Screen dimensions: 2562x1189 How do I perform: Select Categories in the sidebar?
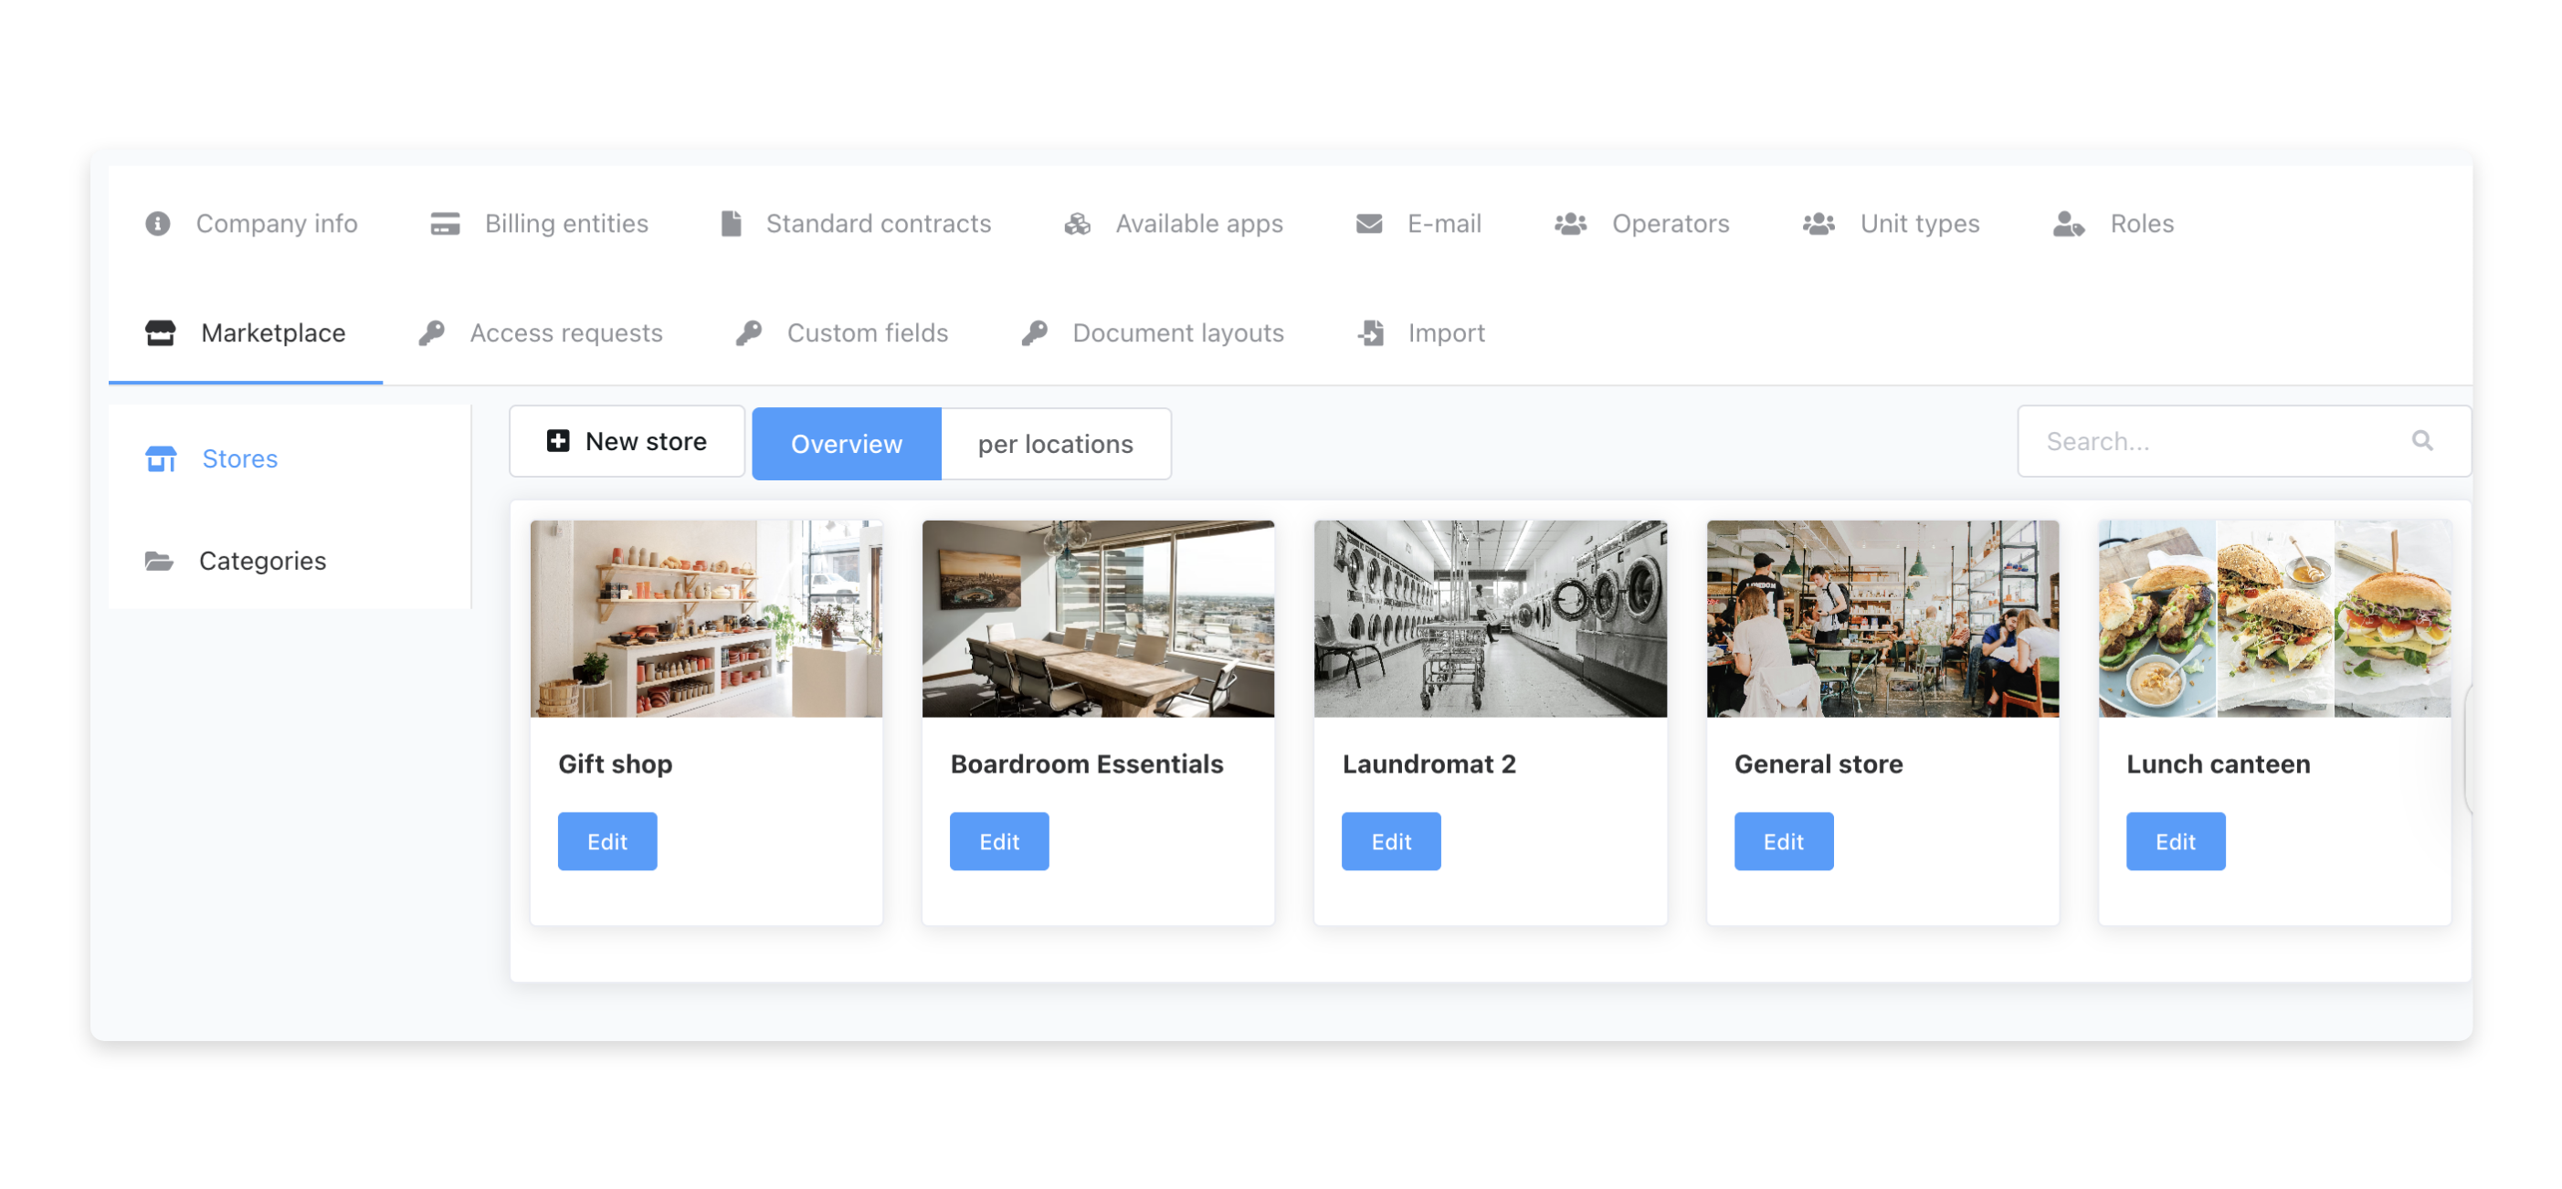261,561
